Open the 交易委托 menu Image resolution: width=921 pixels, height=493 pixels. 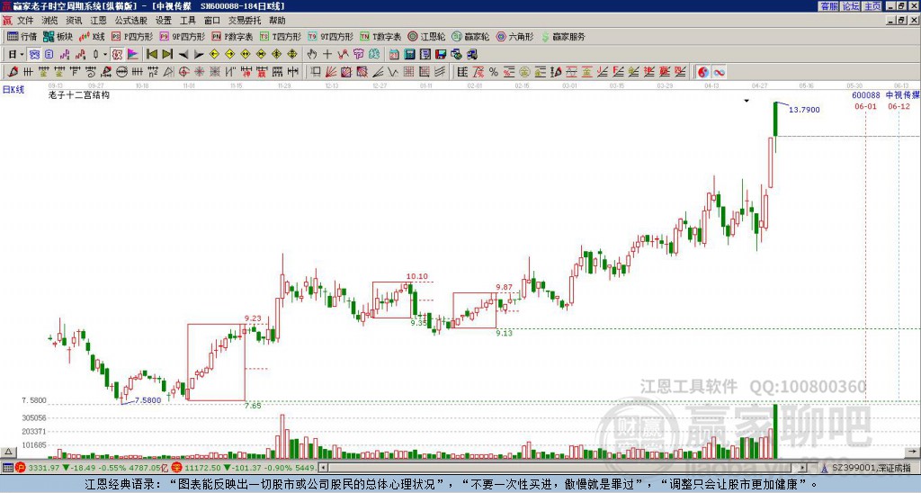tap(245, 21)
